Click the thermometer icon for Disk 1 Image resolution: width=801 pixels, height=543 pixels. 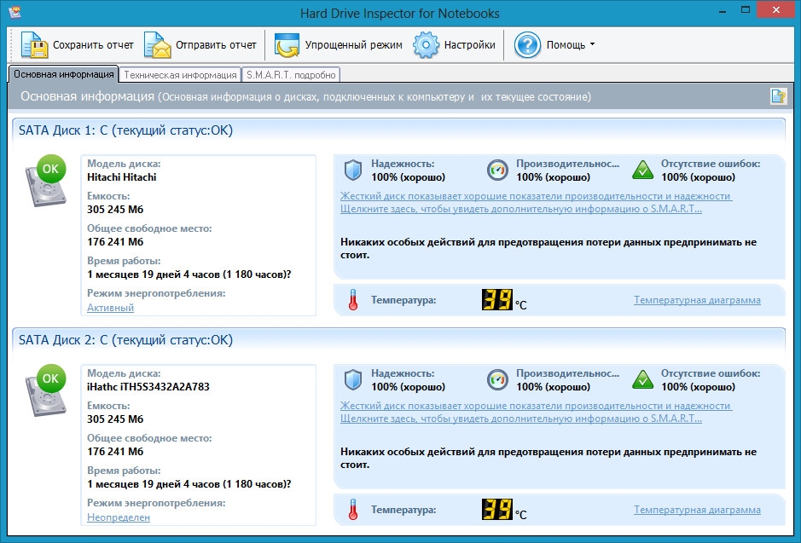click(352, 300)
